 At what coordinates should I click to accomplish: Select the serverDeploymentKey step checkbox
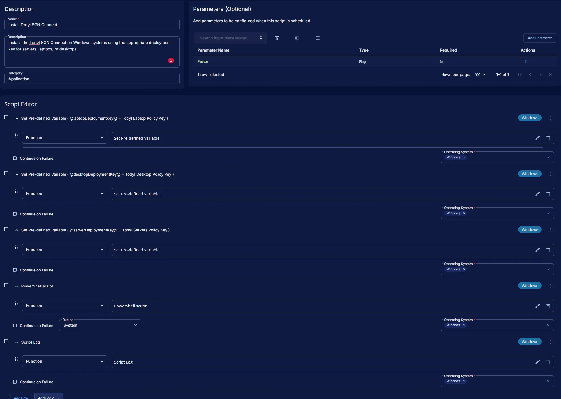[x=6, y=229]
